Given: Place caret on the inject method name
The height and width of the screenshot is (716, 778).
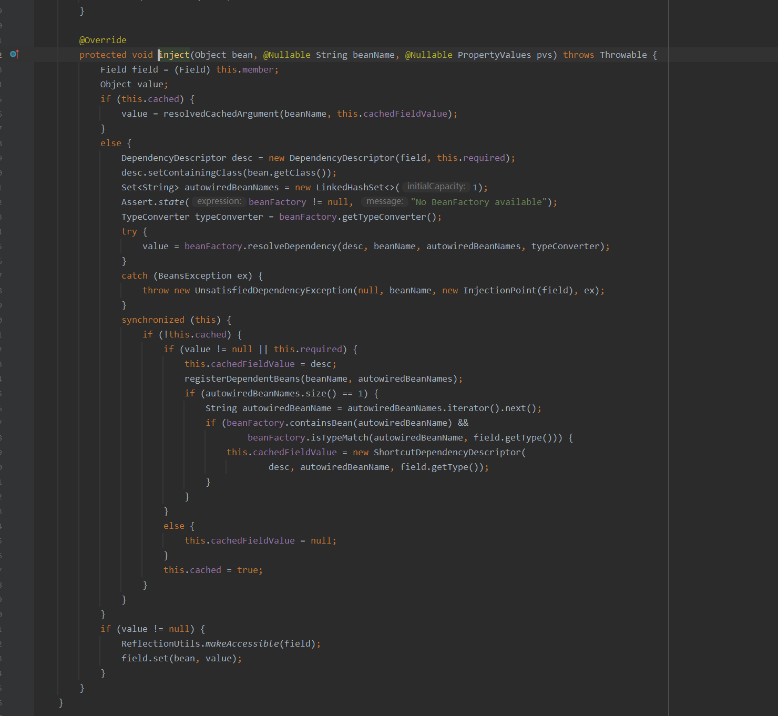Looking at the screenshot, I should 174,55.
